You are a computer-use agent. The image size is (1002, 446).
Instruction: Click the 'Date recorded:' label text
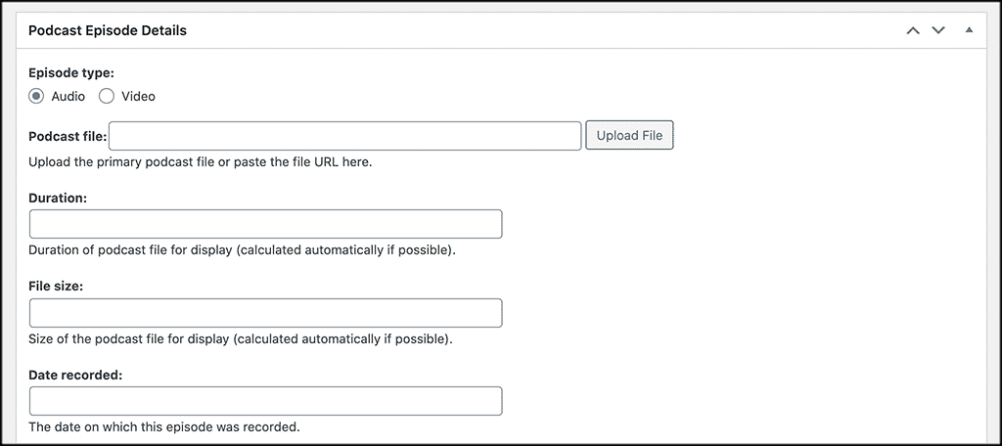click(x=75, y=375)
